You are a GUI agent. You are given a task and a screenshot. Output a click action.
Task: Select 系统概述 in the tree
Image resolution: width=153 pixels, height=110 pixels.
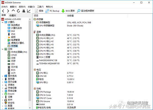[14, 25]
